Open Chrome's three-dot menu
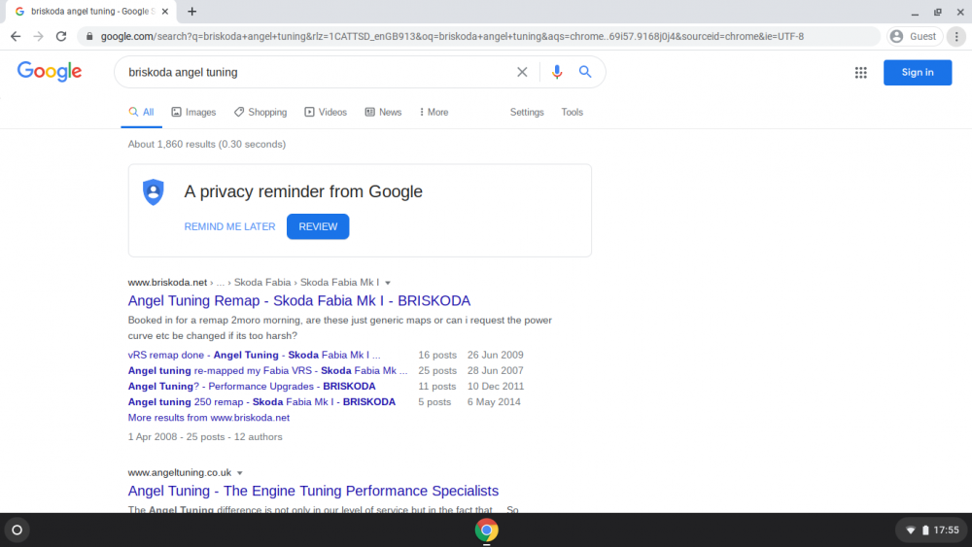This screenshot has width=972, height=547. 956,37
